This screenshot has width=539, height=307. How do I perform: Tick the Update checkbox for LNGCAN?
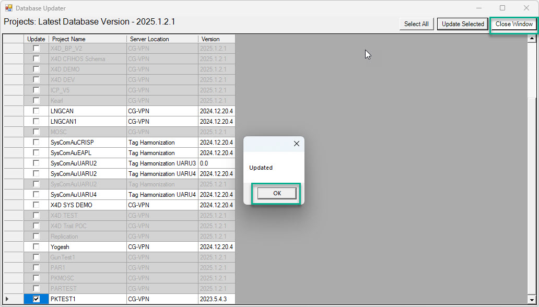click(36, 111)
